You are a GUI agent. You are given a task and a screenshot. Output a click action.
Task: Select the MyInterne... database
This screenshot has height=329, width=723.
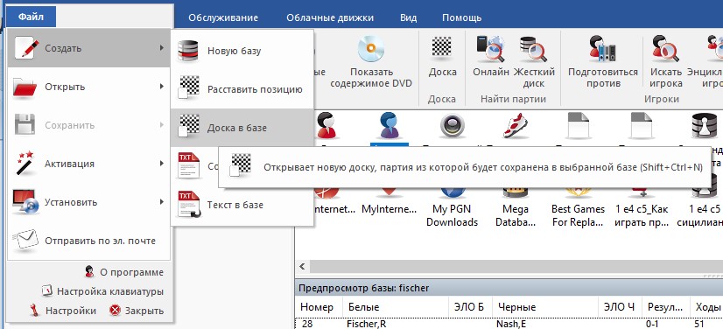coord(390,209)
